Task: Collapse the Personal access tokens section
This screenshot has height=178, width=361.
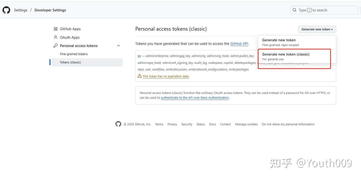Action: coord(119,46)
